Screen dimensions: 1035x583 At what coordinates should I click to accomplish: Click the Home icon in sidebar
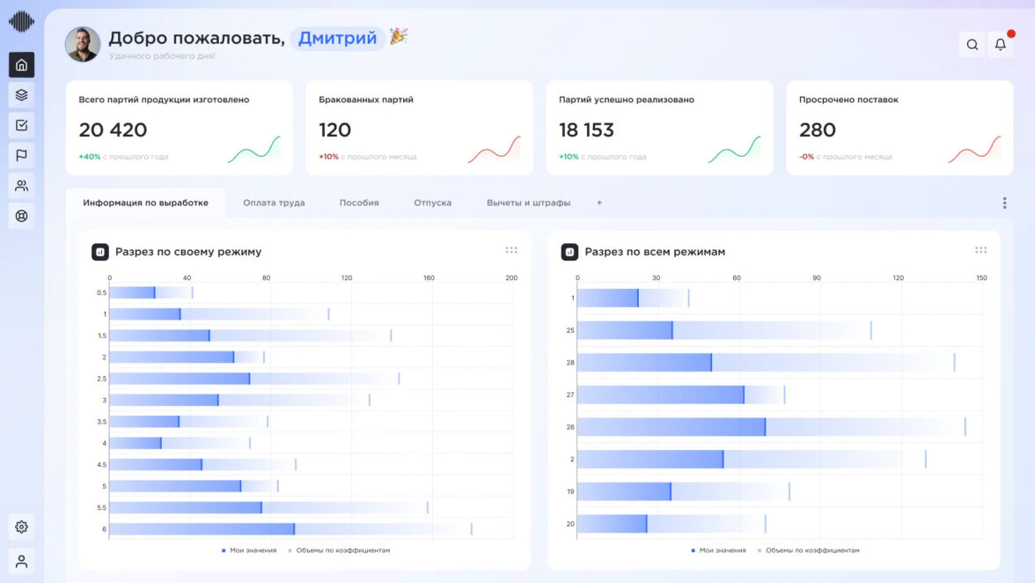[22, 65]
